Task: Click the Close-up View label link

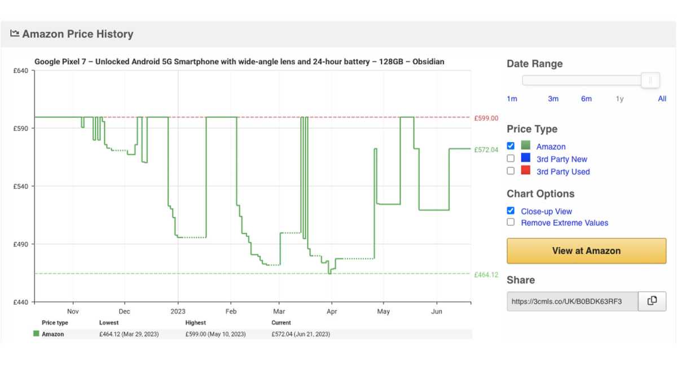Action: pos(546,212)
